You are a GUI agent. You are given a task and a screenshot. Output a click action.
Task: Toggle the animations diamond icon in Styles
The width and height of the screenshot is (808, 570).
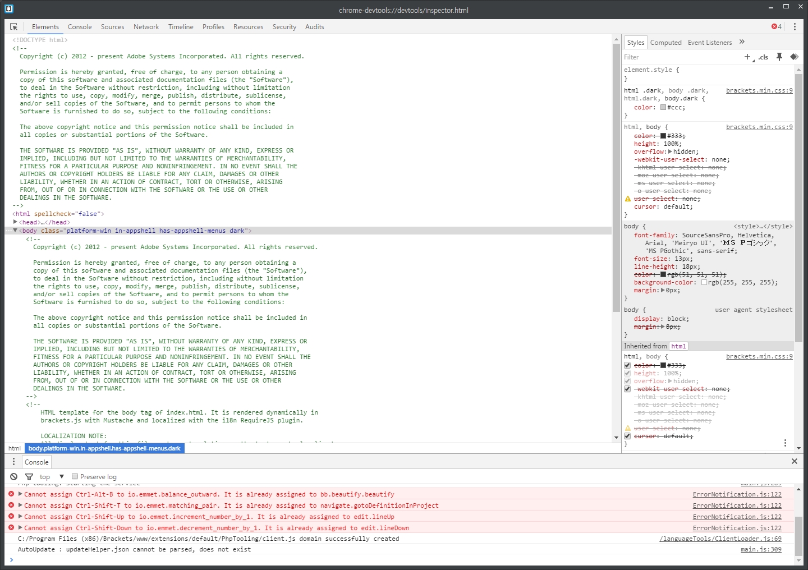click(x=794, y=57)
